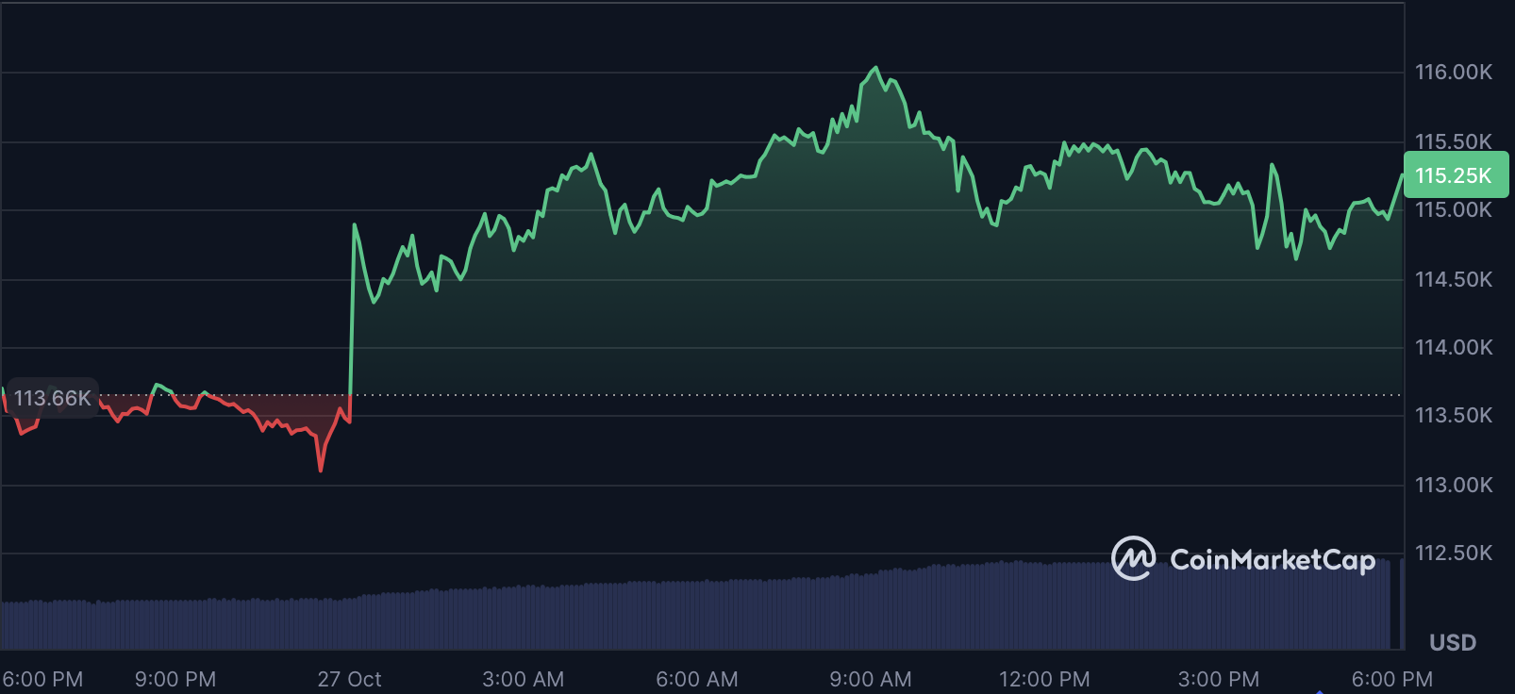1515x694 pixels.
Task: Click the 6:00 PM label after 3:00 PM
Action: point(1392,679)
